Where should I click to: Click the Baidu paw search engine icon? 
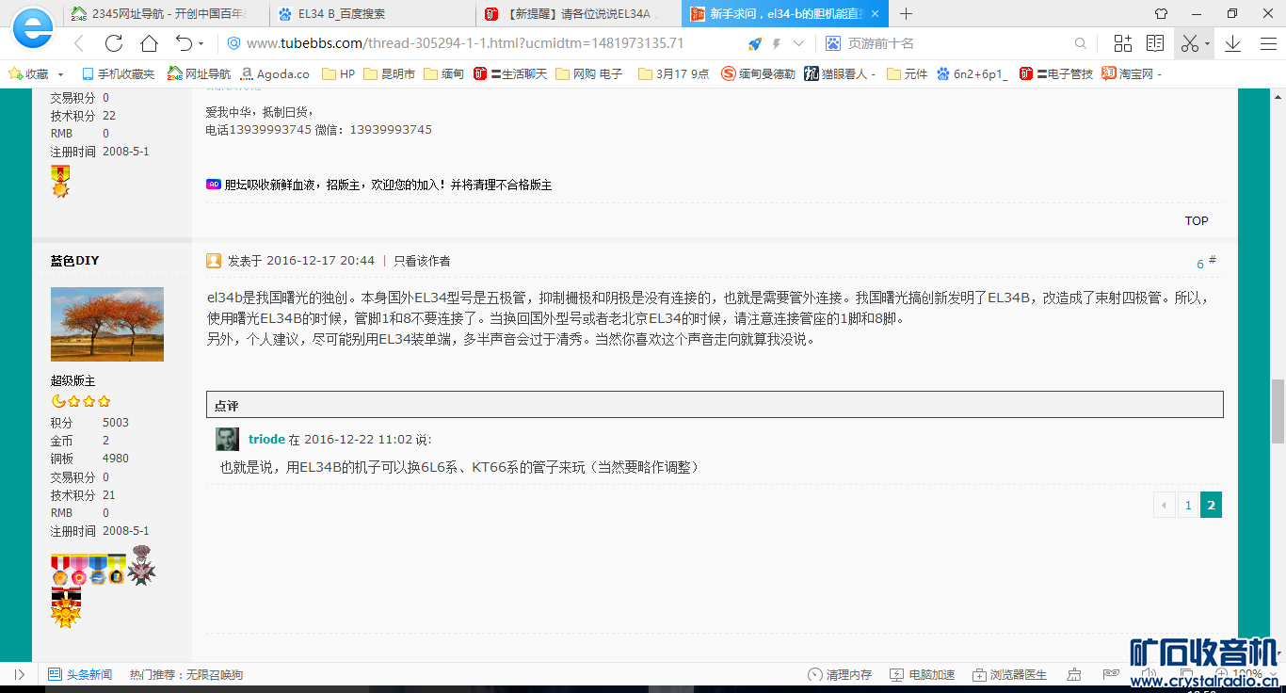pos(833,43)
